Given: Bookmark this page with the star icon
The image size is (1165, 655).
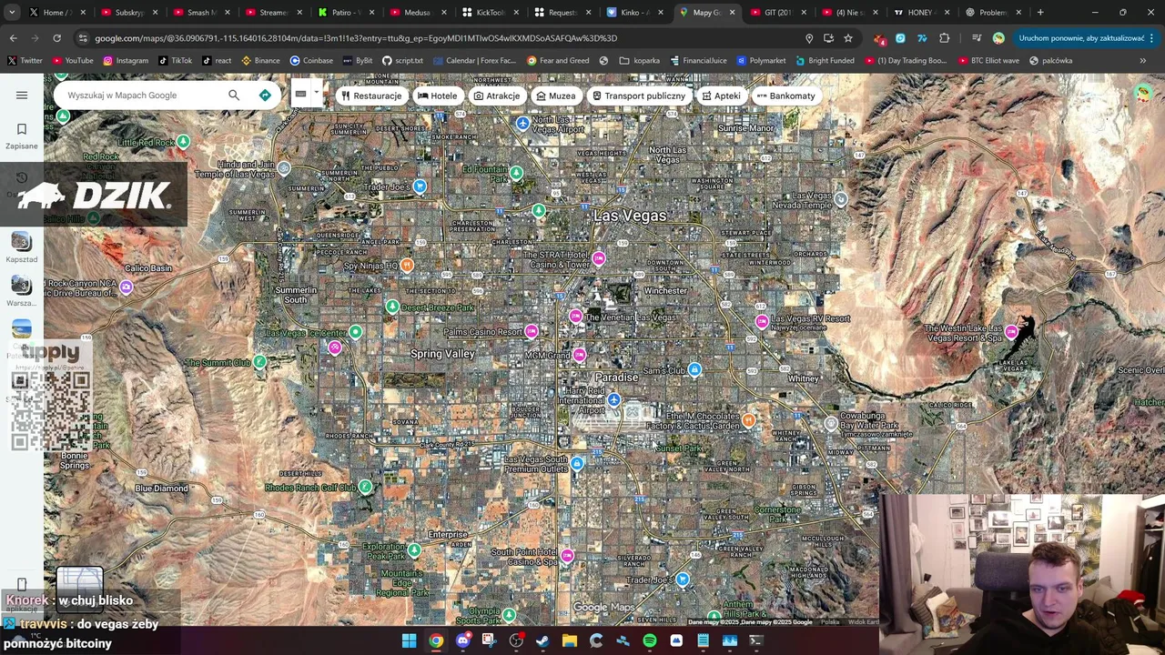Looking at the screenshot, I should [848, 38].
